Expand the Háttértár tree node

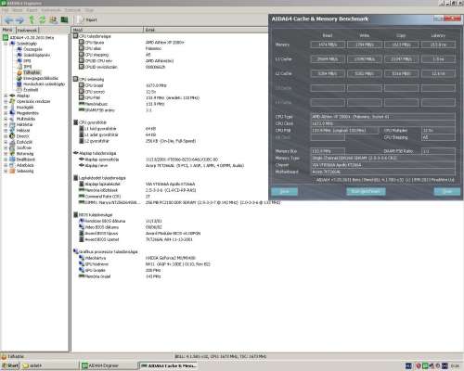pyautogui.click(x=6, y=124)
